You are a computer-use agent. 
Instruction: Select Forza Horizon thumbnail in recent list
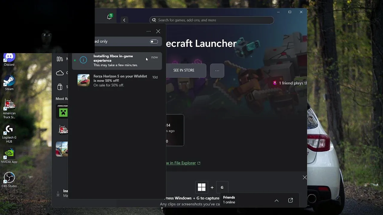(x=62, y=149)
